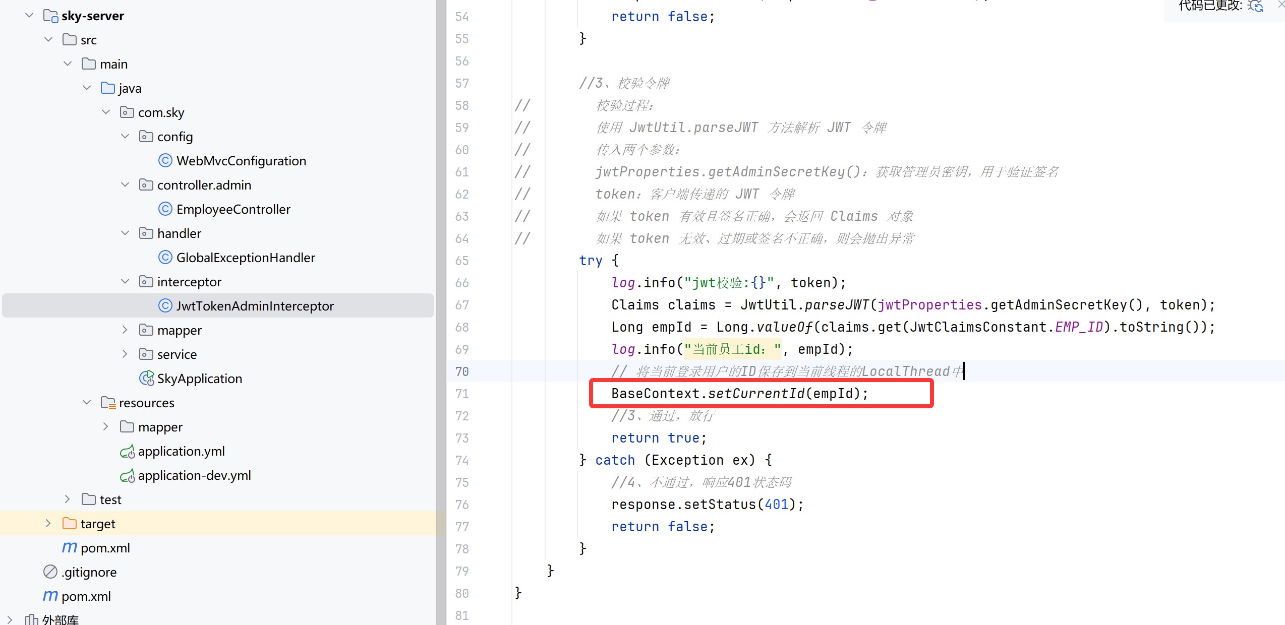
Task: Click the try keyword on line 65
Action: 591,261
